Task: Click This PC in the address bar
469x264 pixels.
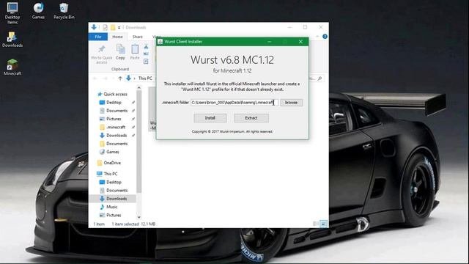Action: [145, 78]
